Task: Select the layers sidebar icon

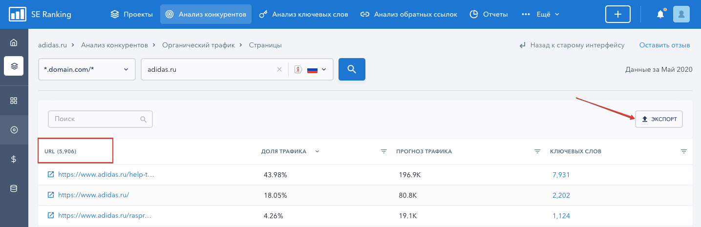Action: click(14, 66)
